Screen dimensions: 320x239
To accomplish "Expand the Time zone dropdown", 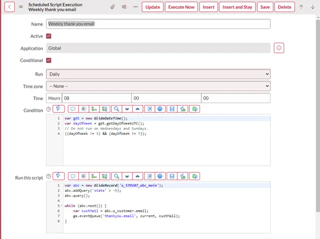I will [x=158, y=86].
